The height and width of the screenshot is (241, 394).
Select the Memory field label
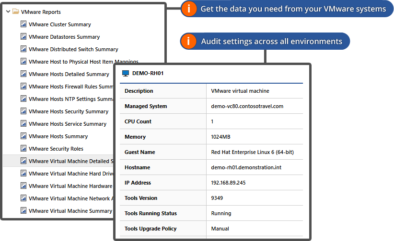pyautogui.click(x=135, y=137)
